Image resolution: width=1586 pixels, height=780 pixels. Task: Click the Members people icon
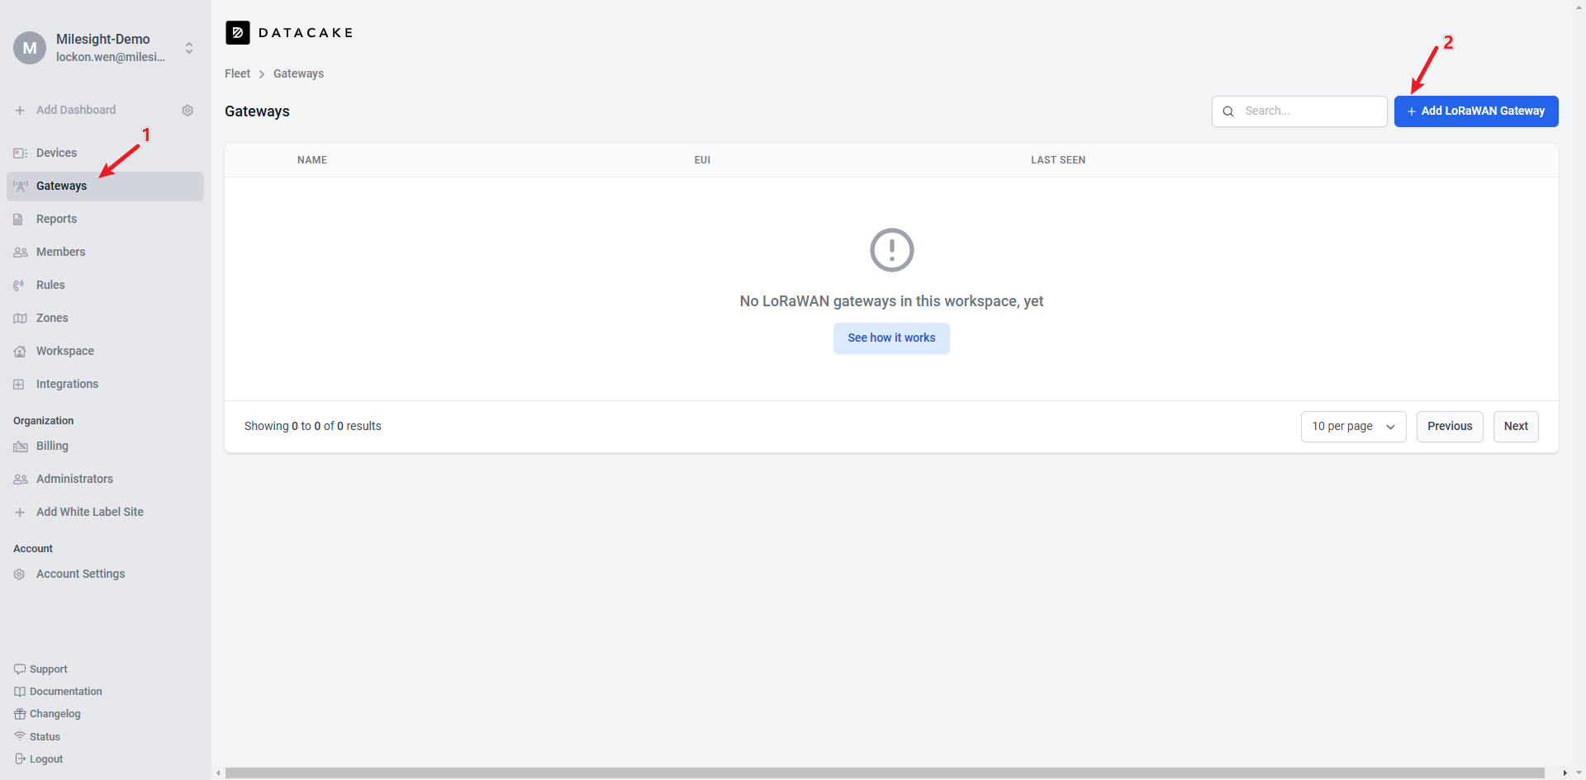click(20, 253)
